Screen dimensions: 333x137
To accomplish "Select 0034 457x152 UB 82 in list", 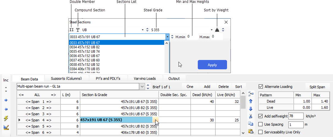I will coord(116,47).
